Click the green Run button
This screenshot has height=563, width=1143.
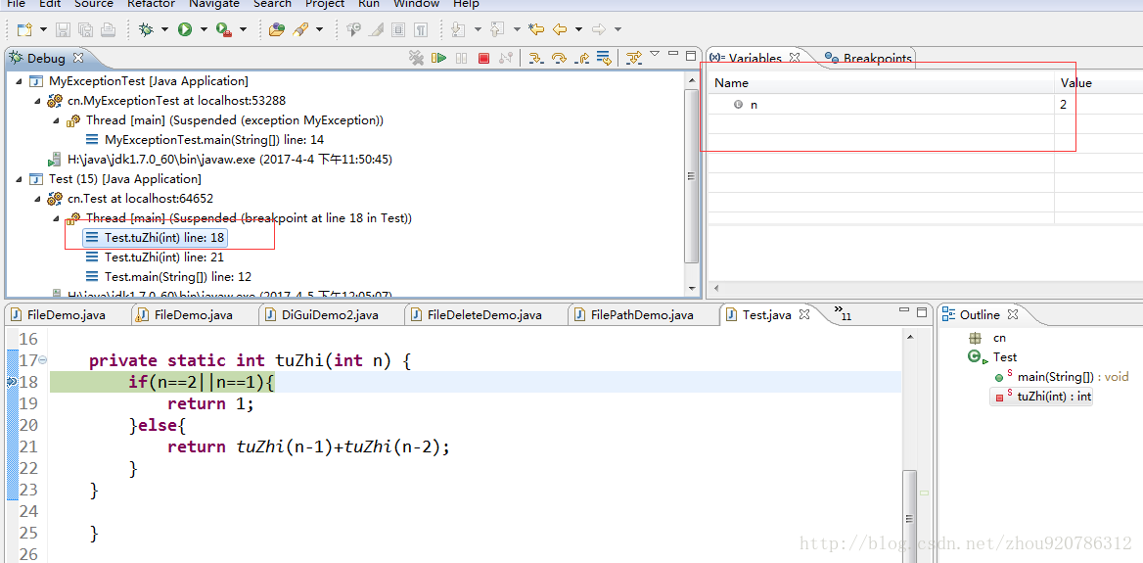(x=185, y=30)
